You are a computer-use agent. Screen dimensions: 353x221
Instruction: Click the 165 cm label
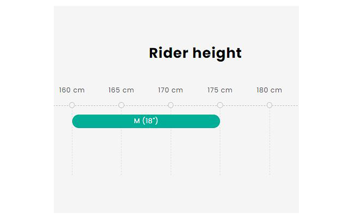(121, 90)
